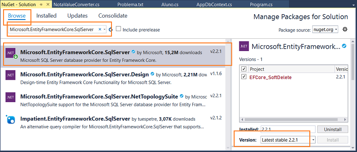
Task: Pin the NuGet - Solution tab
Action: point(41,5)
